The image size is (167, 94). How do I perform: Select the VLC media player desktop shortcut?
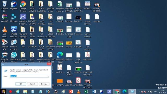(4, 32)
